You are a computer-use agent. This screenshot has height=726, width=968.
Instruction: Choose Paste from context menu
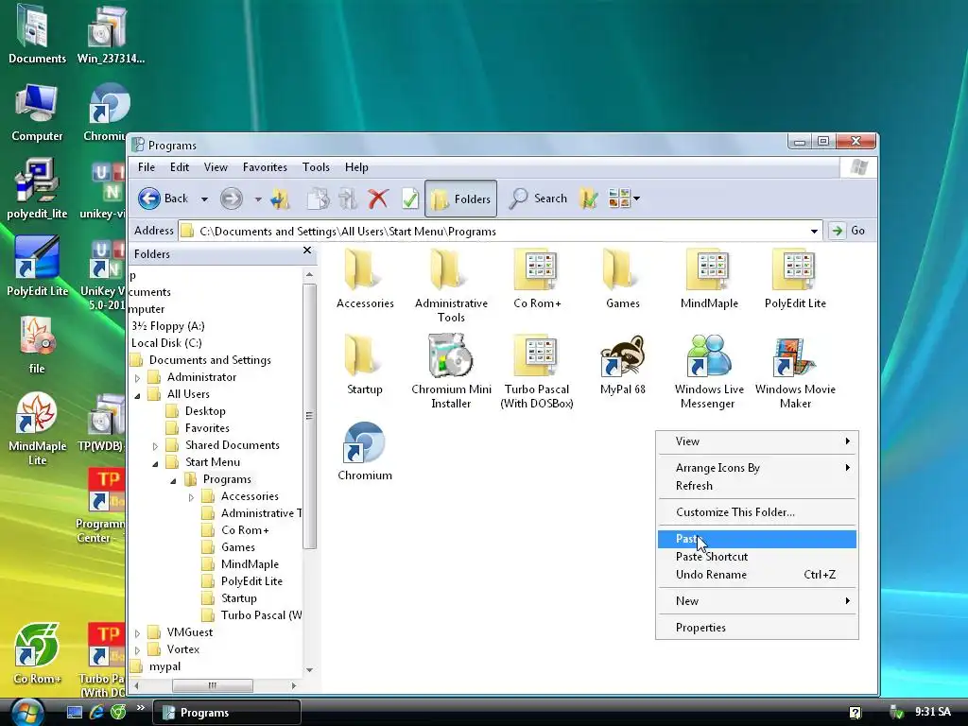click(x=757, y=539)
